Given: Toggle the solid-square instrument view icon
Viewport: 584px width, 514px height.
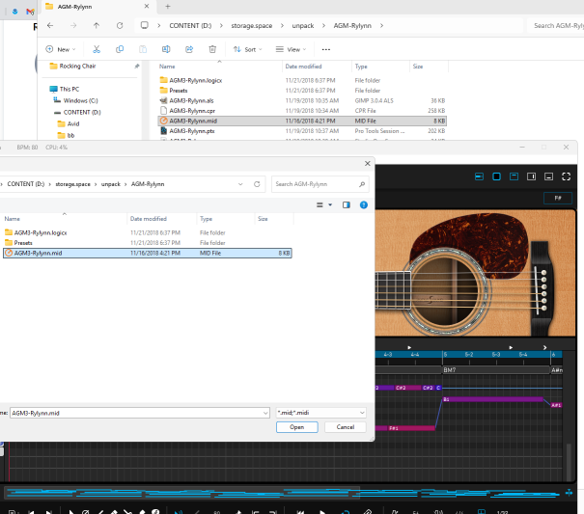Looking at the screenshot, I should 496,176.
